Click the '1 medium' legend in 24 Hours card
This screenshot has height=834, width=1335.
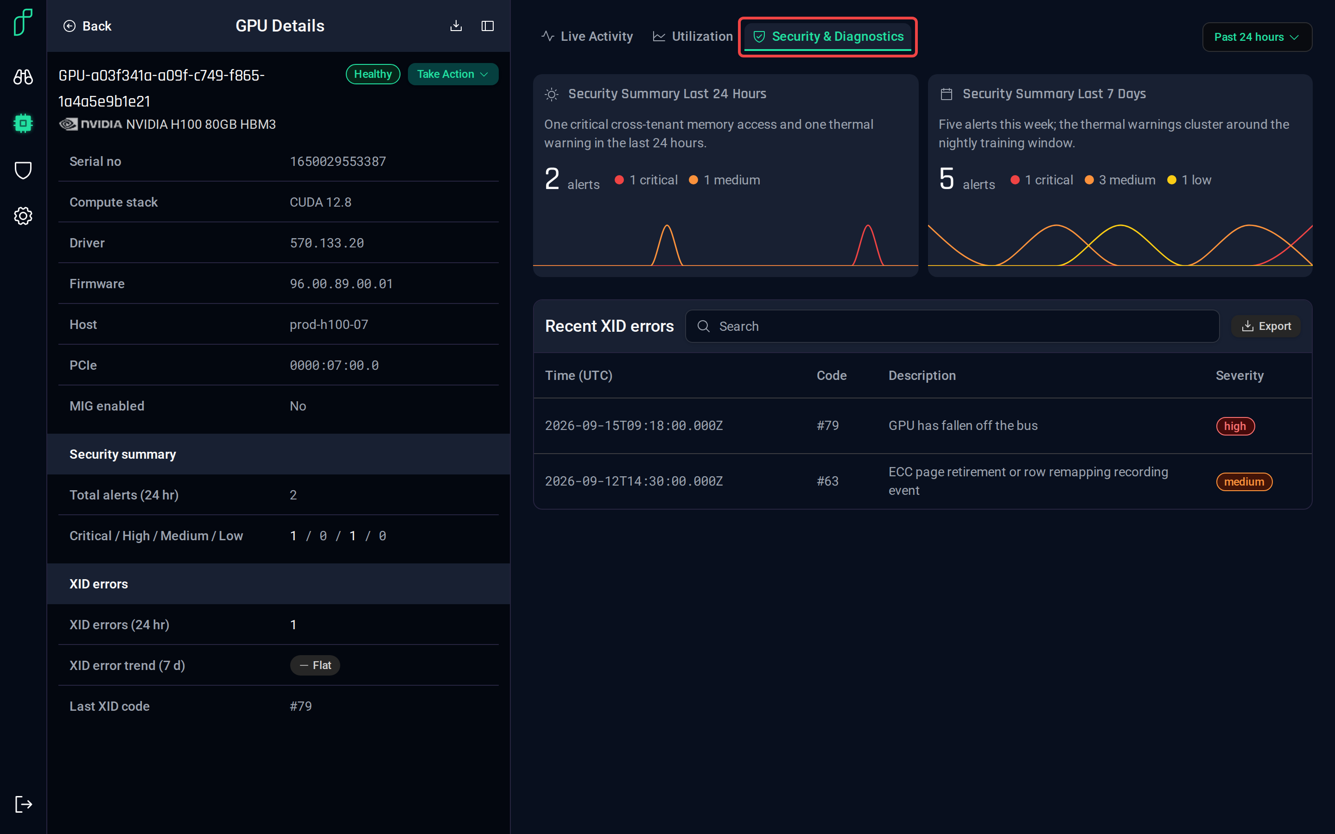[725, 180]
